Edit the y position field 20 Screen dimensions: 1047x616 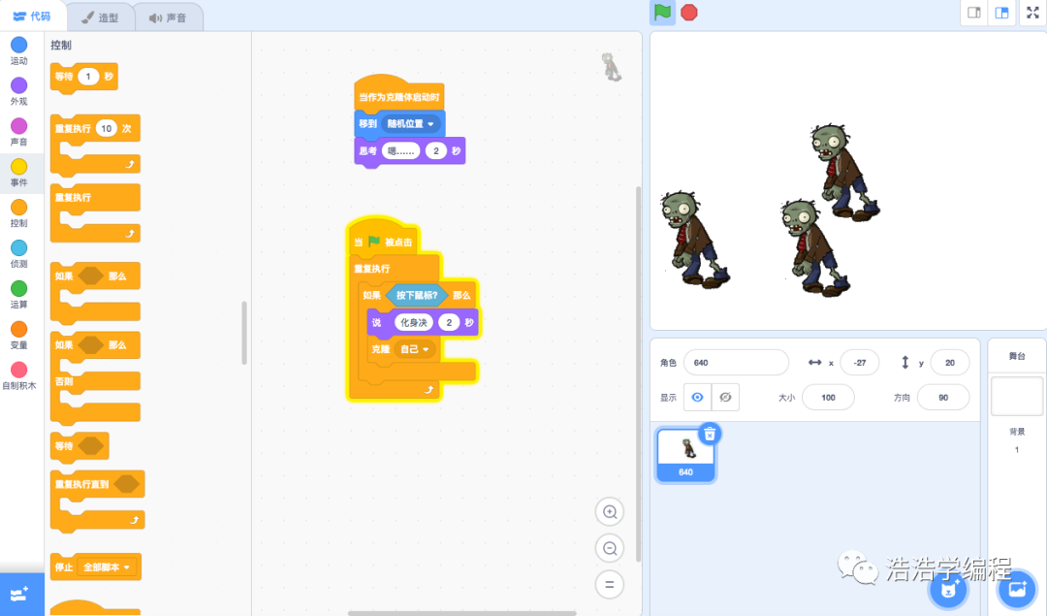click(949, 363)
